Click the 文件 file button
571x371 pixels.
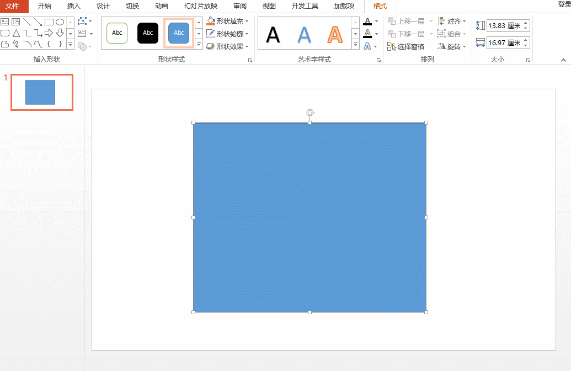pyautogui.click(x=12, y=6)
